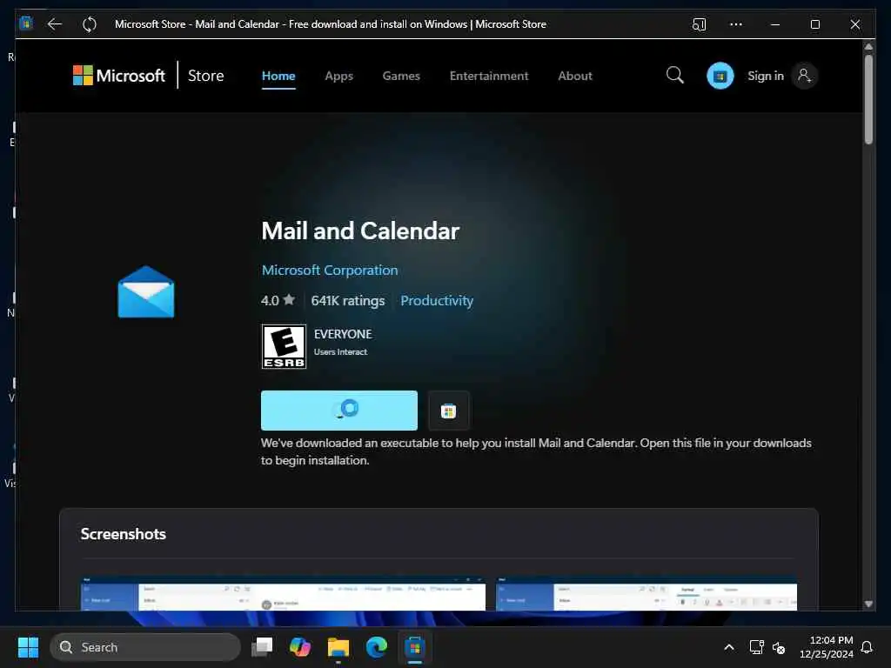The height and width of the screenshot is (668, 891).
Task: Open the Store search magnifier
Action: [x=674, y=75]
